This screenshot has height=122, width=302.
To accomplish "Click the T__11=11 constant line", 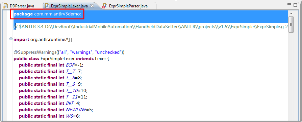I will click(53, 97).
